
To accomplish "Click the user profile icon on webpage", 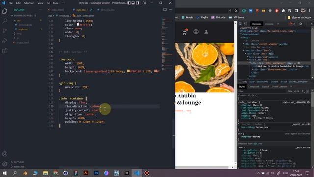I will (206, 32).
